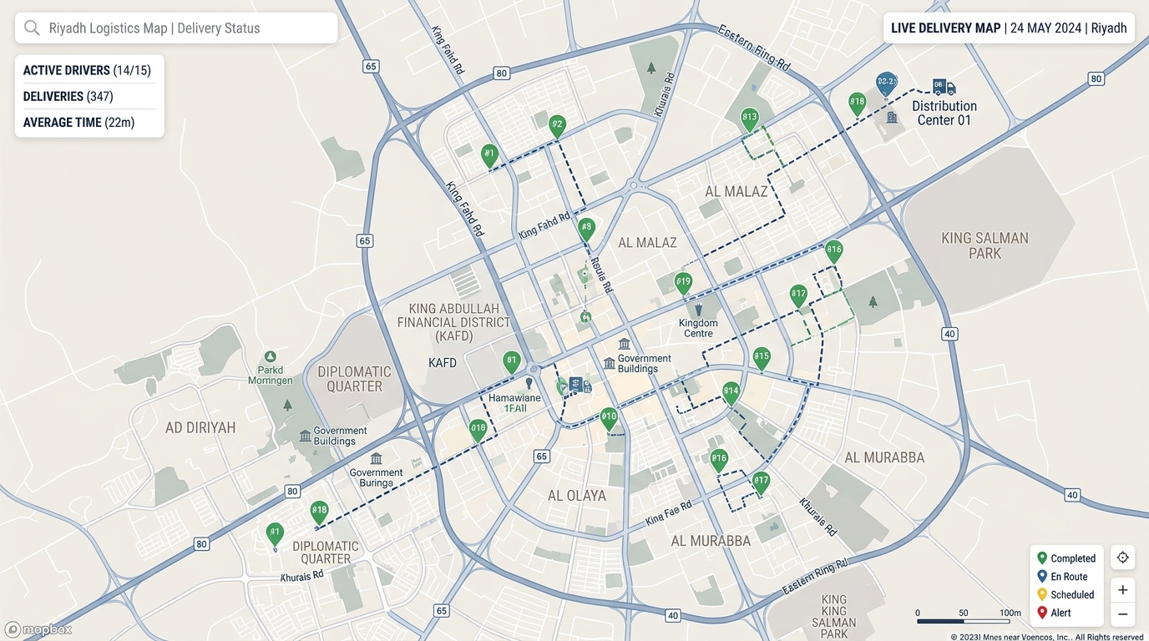Click the Government Buringa building icon
Screen dimensions: 1149x641
(377, 459)
